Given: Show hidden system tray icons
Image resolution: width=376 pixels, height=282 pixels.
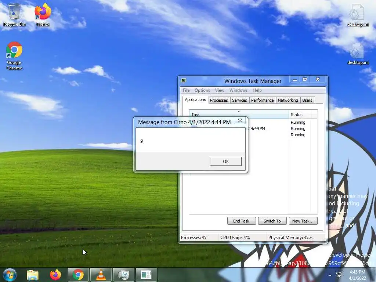Looking at the screenshot, I should coord(330,275).
